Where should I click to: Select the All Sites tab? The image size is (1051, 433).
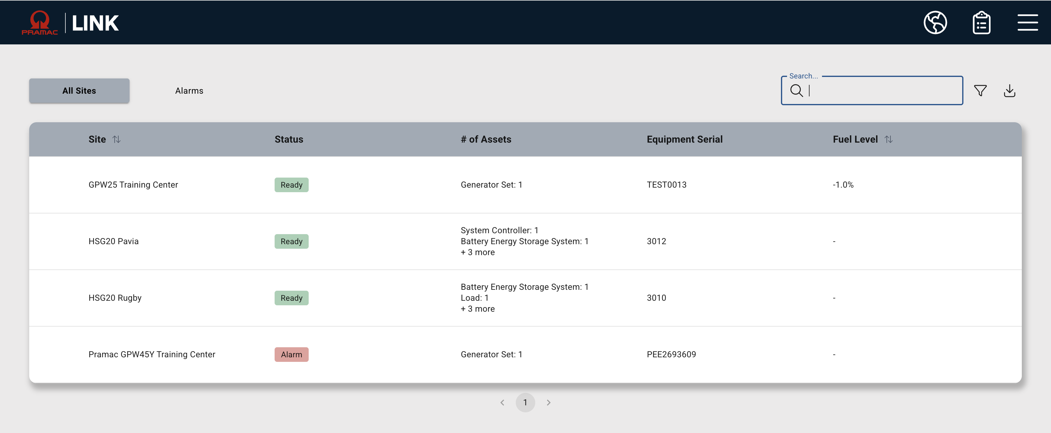79,91
